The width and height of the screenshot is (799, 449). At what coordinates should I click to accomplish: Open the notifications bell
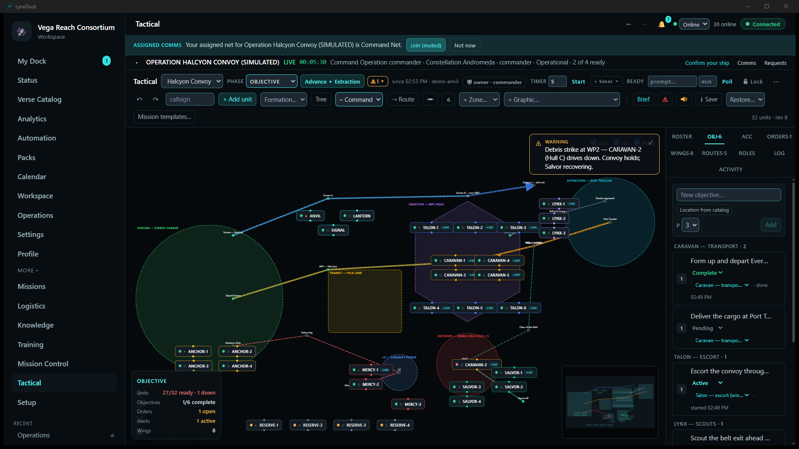coord(661,24)
